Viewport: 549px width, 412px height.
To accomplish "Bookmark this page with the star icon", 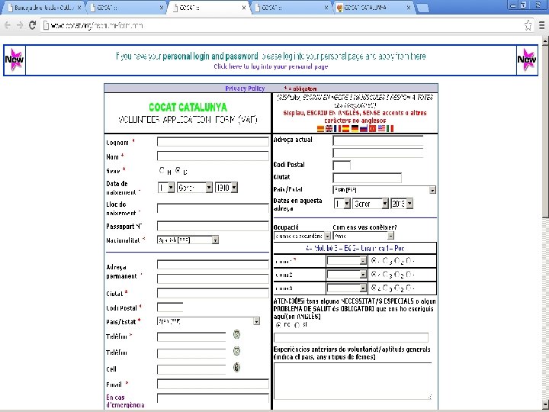I will [x=528, y=25].
